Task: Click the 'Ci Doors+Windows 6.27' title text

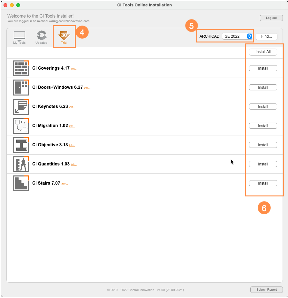Action: point(57,88)
